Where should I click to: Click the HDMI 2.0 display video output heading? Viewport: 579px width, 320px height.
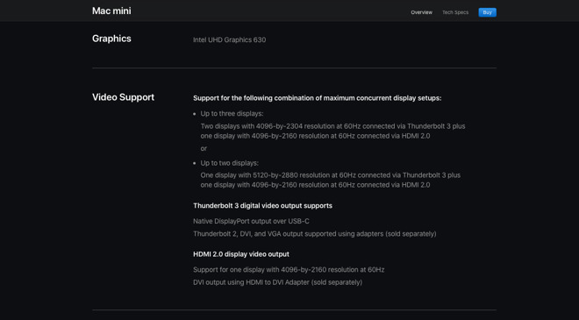click(241, 254)
